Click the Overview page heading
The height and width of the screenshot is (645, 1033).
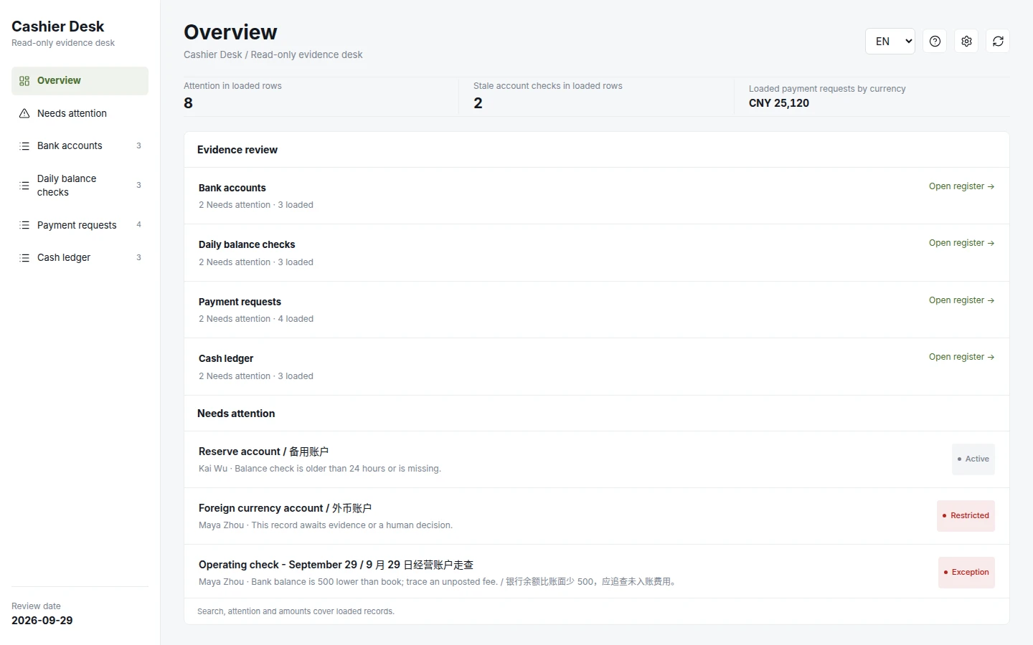point(230,32)
